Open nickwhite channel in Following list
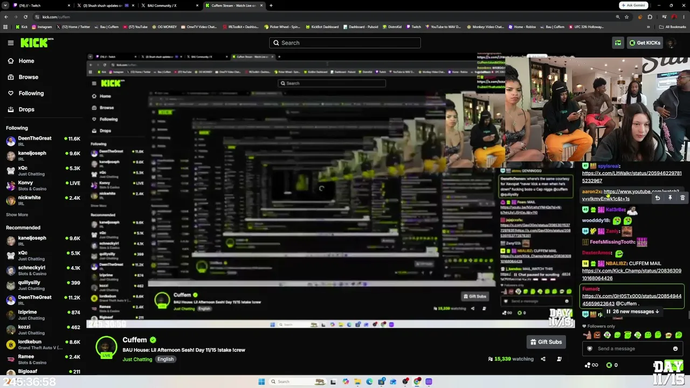690x388 pixels. (x=43, y=200)
